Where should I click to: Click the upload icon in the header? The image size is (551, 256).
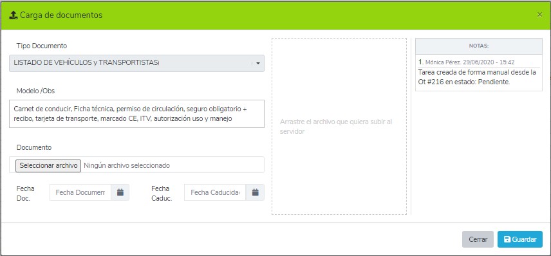coord(13,15)
